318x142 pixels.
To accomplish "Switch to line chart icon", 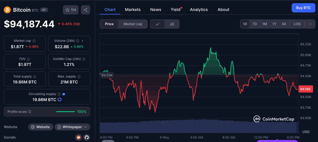I will [x=157, y=24].
